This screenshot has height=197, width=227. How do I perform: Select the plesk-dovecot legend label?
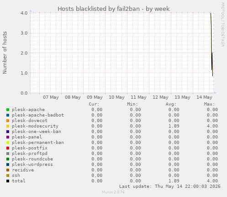tap(30, 121)
